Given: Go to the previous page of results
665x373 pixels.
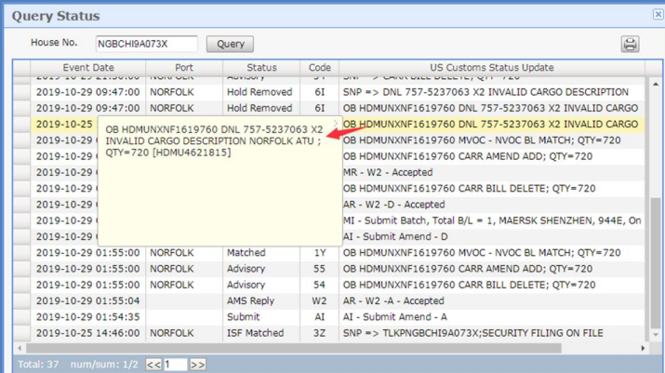Looking at the screenshot, I should click(x=153, y=365).
